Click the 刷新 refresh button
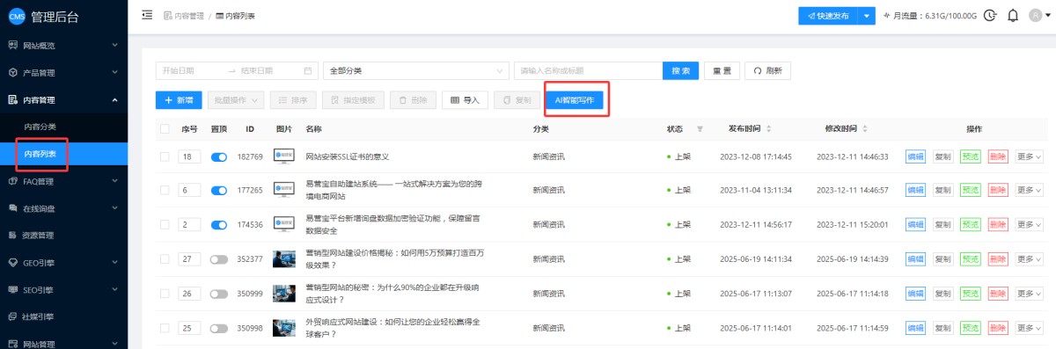 (768, 70)
